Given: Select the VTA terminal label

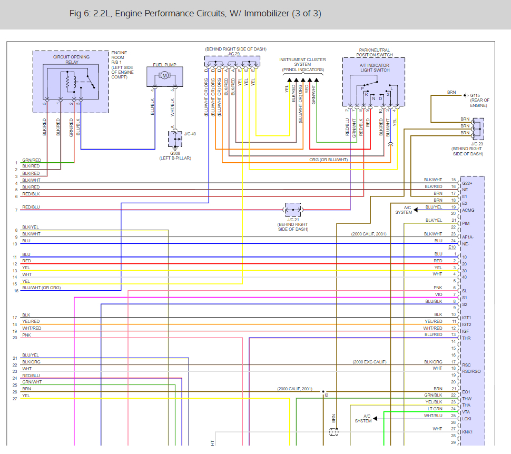Looking at the screenshot, I should pos(466,412).
